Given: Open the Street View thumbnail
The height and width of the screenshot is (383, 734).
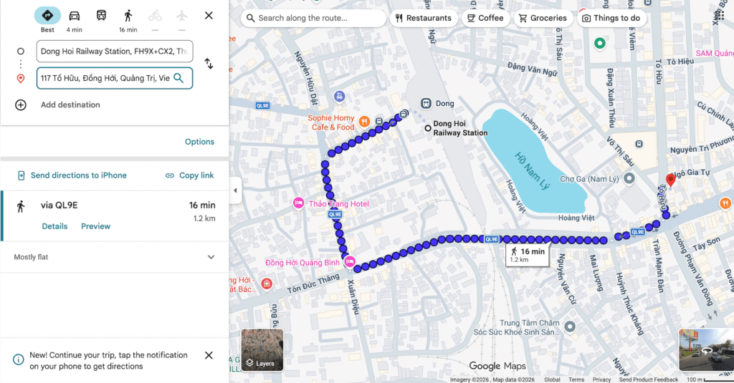Looking at the screenshot, I should (x=706, y=350).
